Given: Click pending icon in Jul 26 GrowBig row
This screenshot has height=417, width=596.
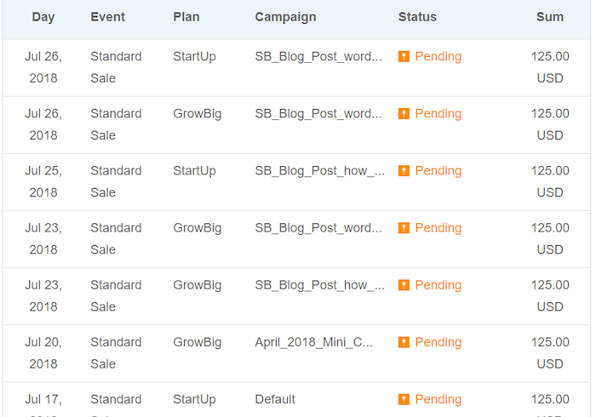Looking at the screenshot, I should pos(404,114).
